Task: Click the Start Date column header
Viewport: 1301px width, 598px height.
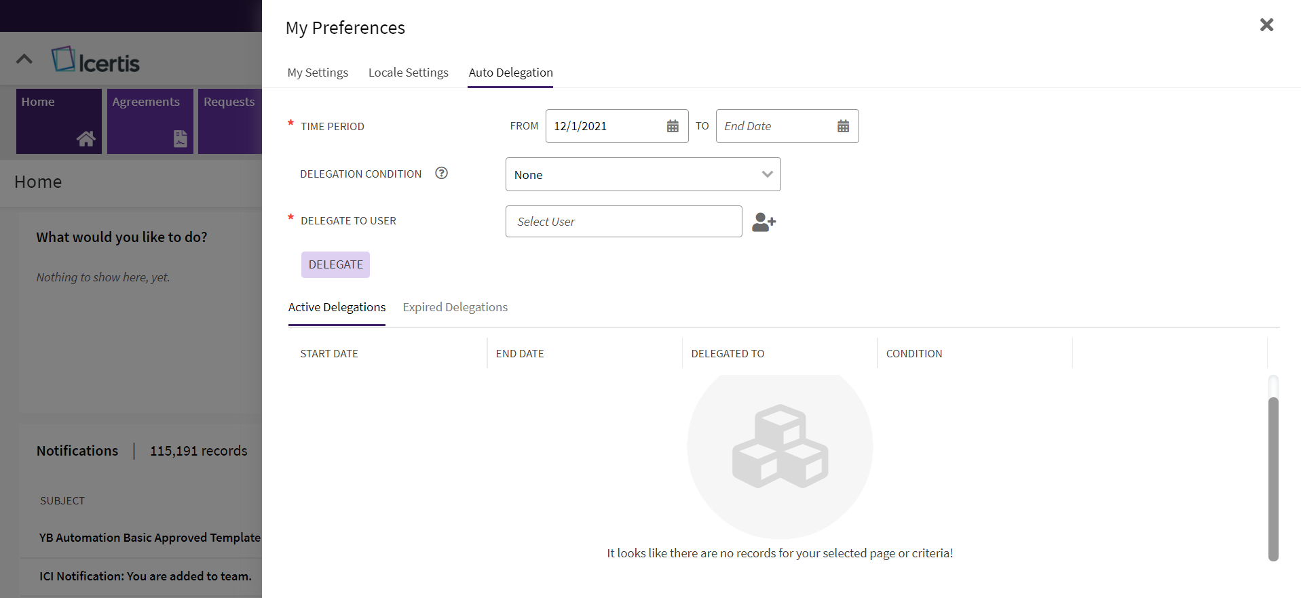Action: [x=329, y=354]
